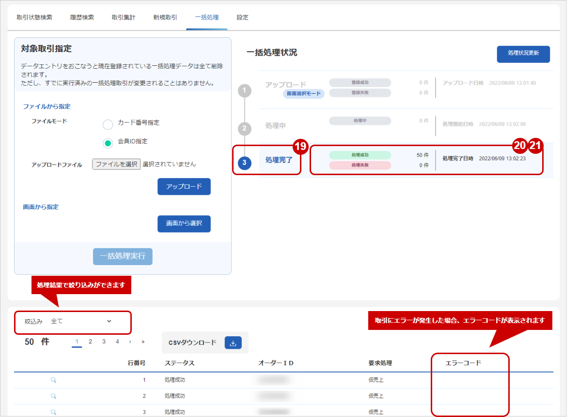Switch to the 履歴検索 tab

82,17
